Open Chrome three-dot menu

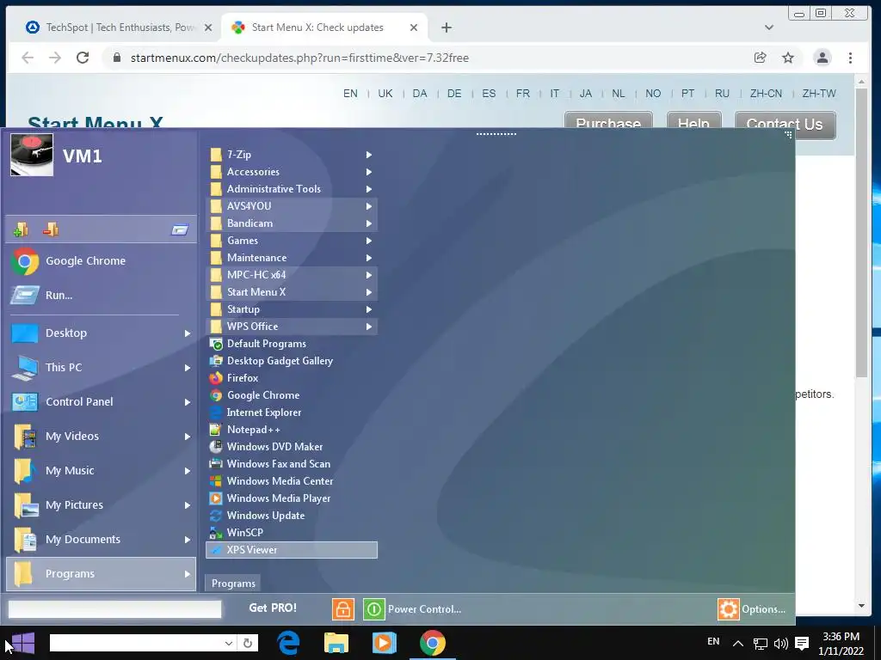[x=850, y=58]
